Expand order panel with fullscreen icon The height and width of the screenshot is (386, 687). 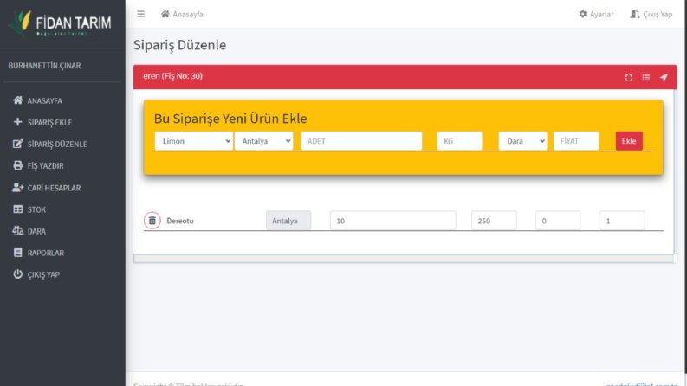click(628, 78)
